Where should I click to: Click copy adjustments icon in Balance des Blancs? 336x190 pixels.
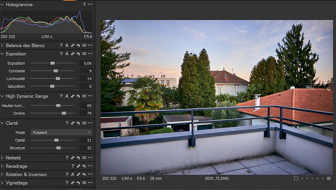coord(72,45)
